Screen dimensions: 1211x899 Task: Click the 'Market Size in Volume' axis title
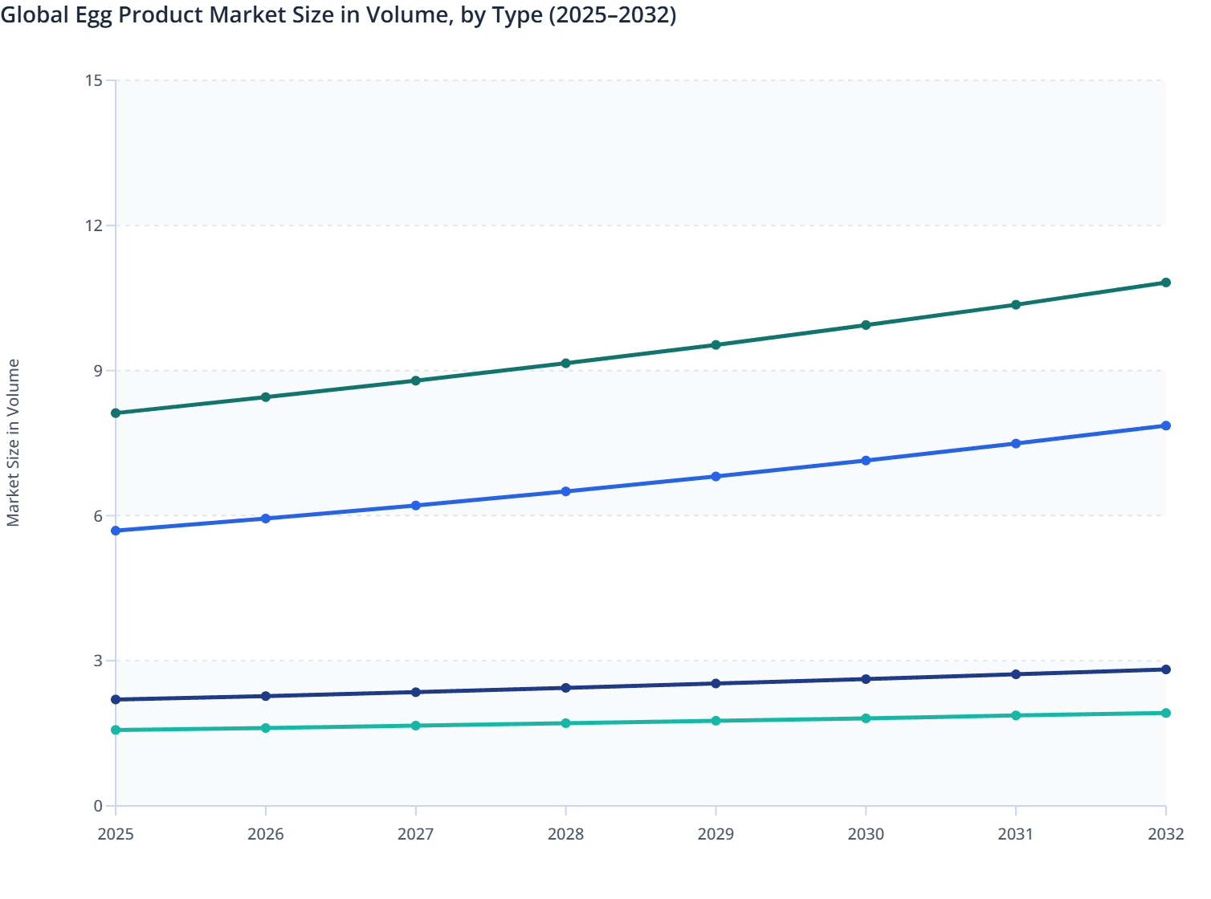14,442
